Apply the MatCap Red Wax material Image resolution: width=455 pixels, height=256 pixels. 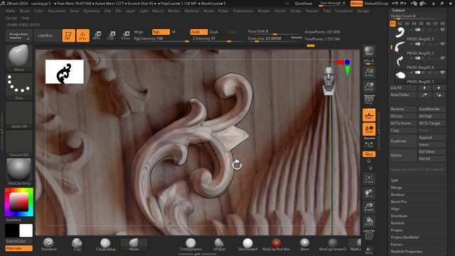click(x=276, y=244)
